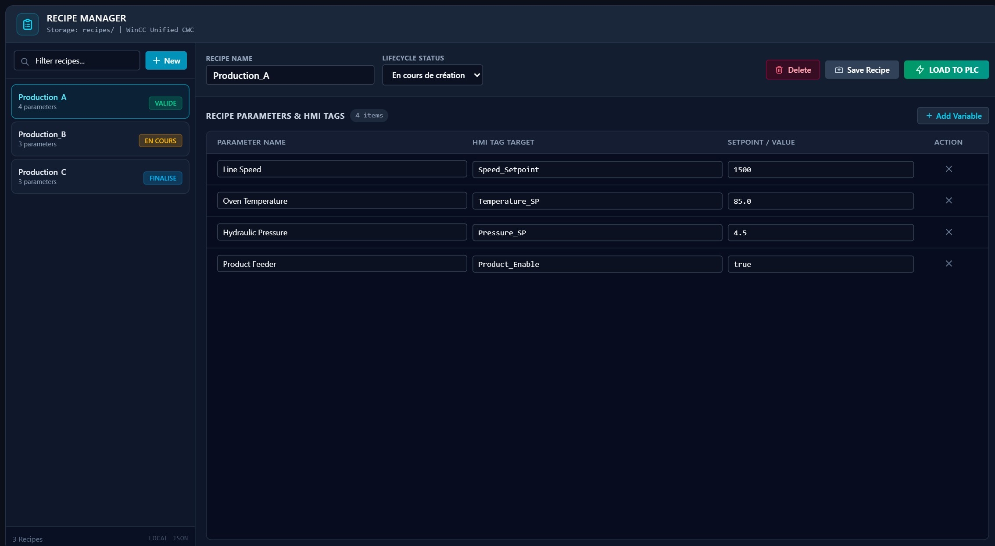Click the EN COURS status badge
The image size is (995, 546).
pos(160,141)
